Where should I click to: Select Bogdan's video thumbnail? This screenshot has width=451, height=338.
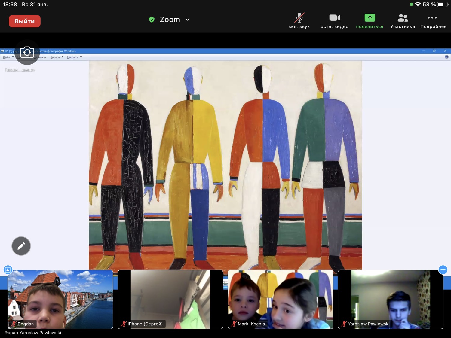[x=60, y=299]
